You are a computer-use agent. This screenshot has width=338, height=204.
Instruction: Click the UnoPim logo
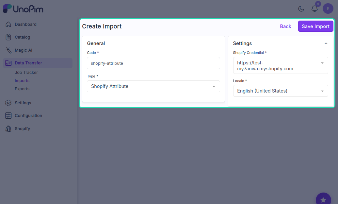[x=23, y=8]
